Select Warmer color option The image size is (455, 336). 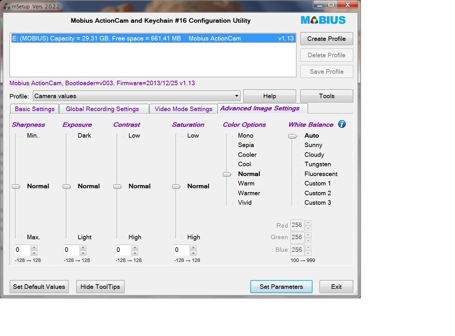(249, 193)
